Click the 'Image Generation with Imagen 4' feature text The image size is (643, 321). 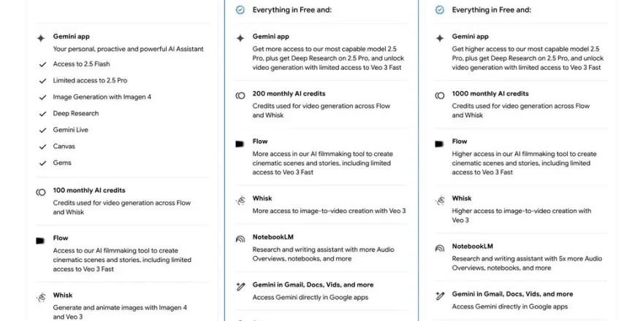coord(102,97)
